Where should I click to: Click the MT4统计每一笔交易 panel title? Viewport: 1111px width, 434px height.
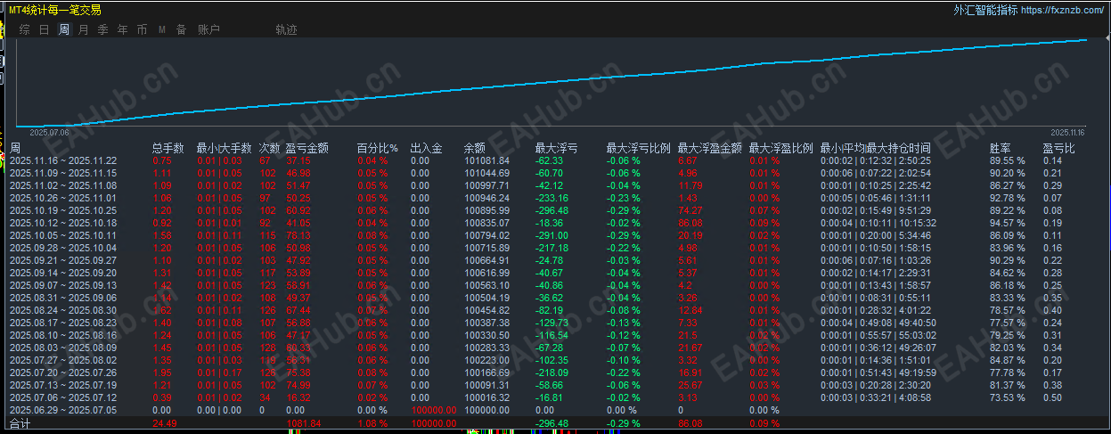pos(55,10)
